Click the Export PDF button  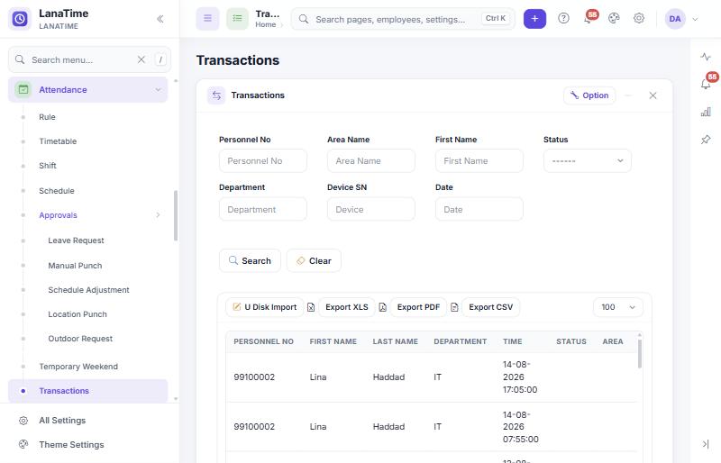pyautogui.click(x=418, y=307)
